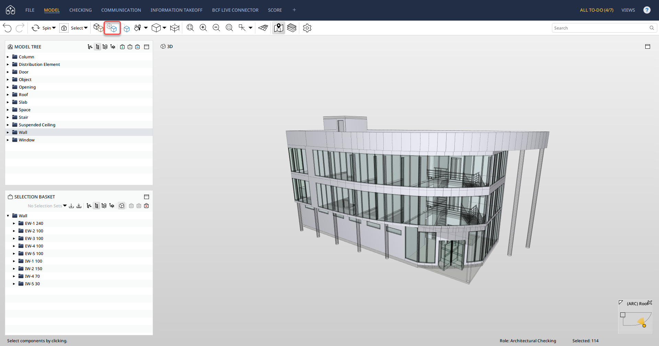Tick the square checkbox in the minimap
Viewport: 659px width, 346px height.
[x=623, y=315]
